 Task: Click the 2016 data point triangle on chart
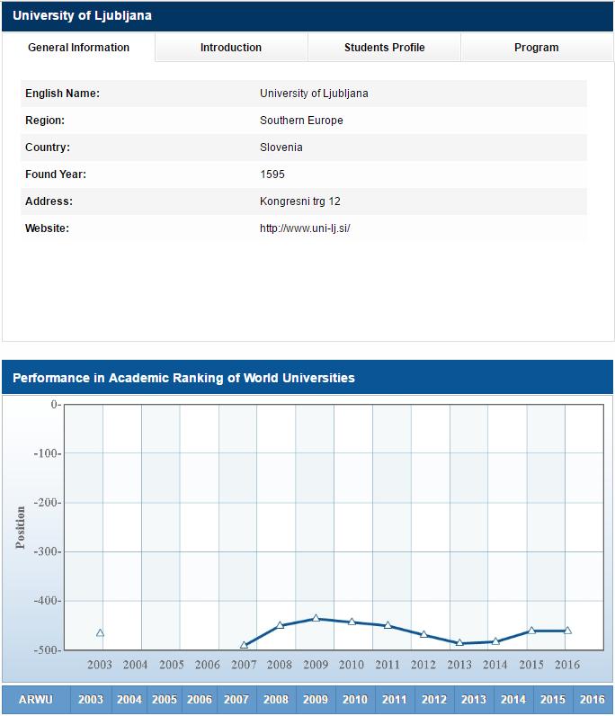tap(568, 631)
